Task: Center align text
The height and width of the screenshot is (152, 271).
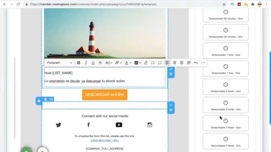Action: pyautogui.click(x=182, y=63)
